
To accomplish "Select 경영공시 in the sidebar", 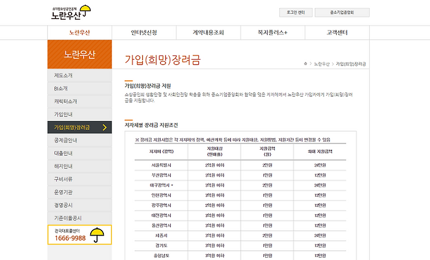I will (x=79, y=205).
